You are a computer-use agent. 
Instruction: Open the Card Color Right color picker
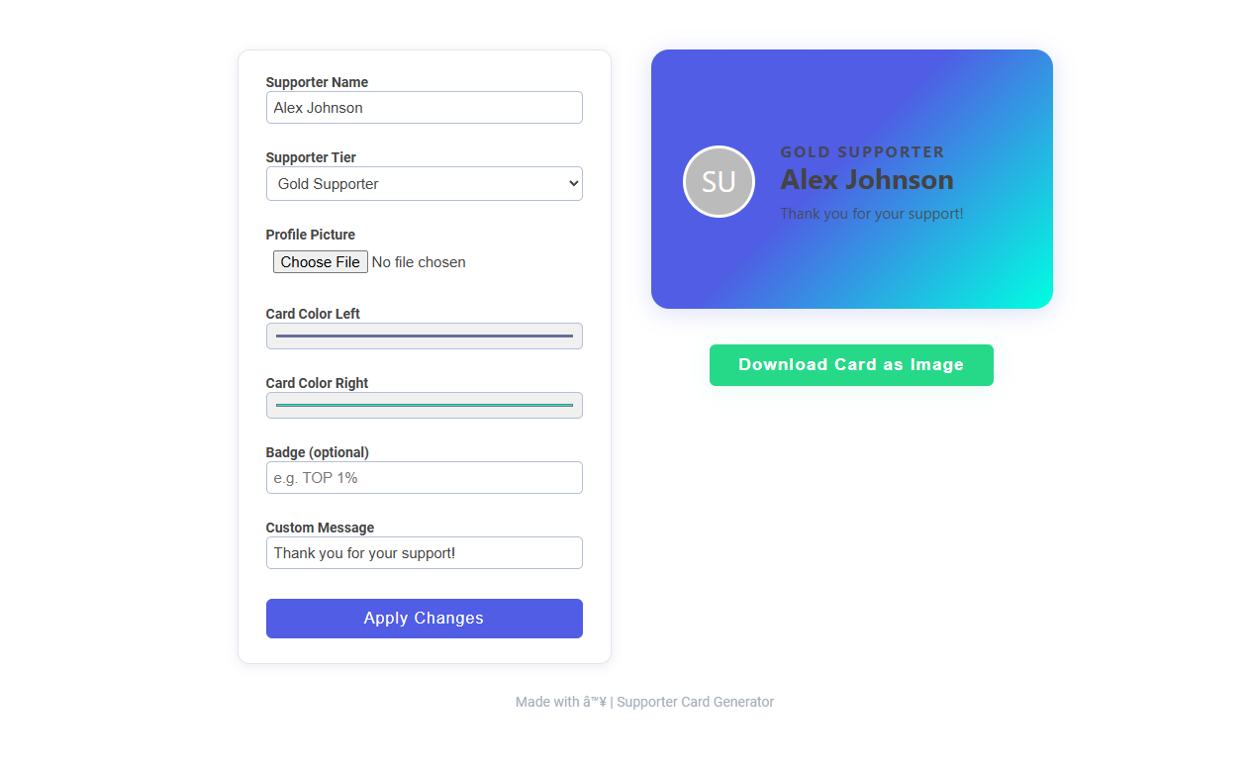pos(424,405)
